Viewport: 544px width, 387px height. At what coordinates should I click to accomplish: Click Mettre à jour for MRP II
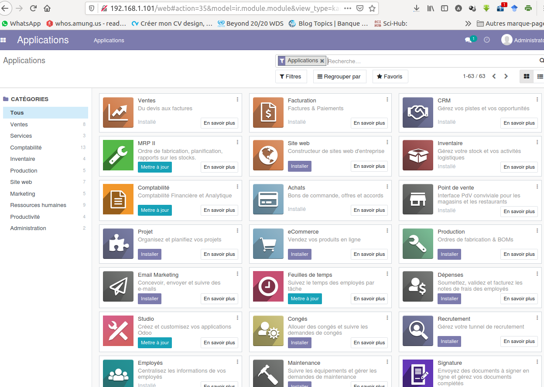[x=155, y=167]
